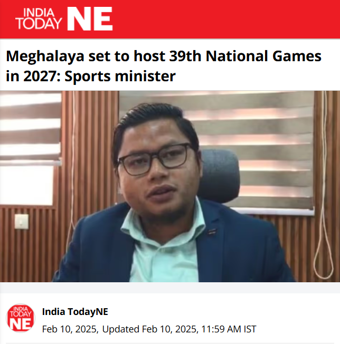Open the article photo of the sports minister
This screenshot has width=340, height=344.
(x=170, y=186)
